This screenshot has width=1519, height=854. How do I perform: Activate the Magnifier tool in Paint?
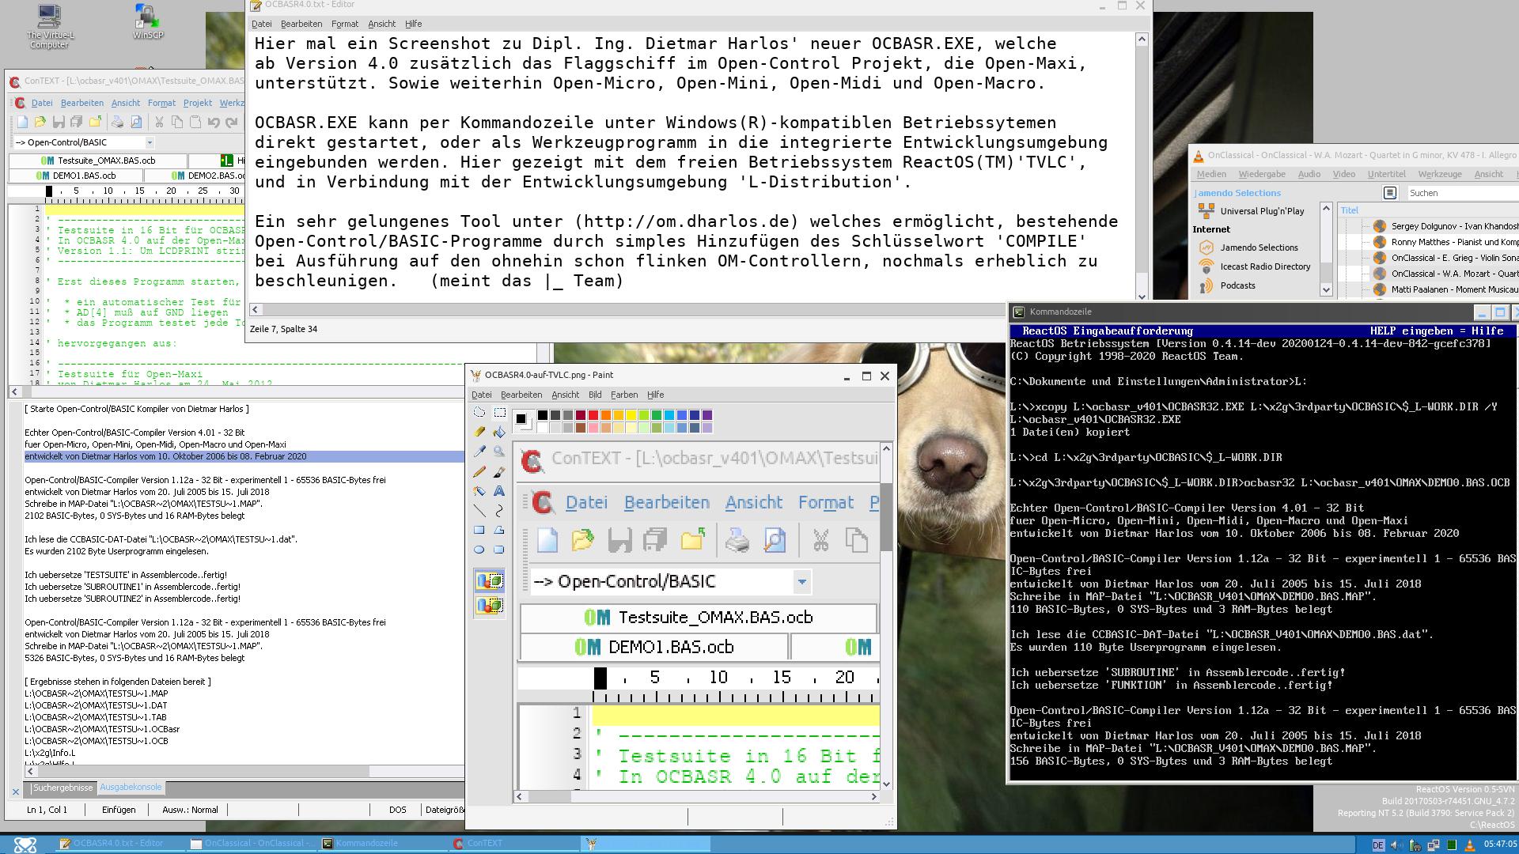tap(499, 452)
